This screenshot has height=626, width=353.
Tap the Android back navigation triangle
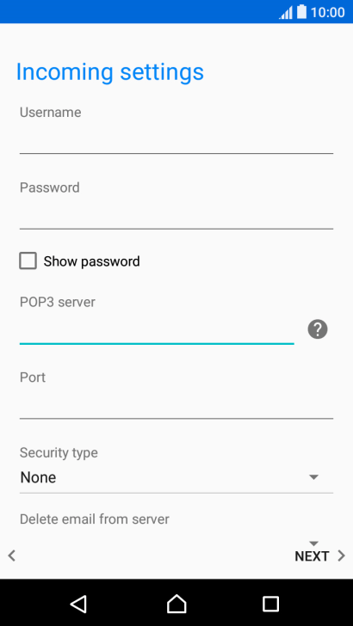click(x=78, y=604)
